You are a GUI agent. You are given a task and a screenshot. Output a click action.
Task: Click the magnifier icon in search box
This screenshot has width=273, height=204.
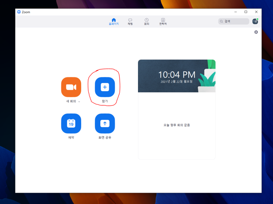[221, 21]
